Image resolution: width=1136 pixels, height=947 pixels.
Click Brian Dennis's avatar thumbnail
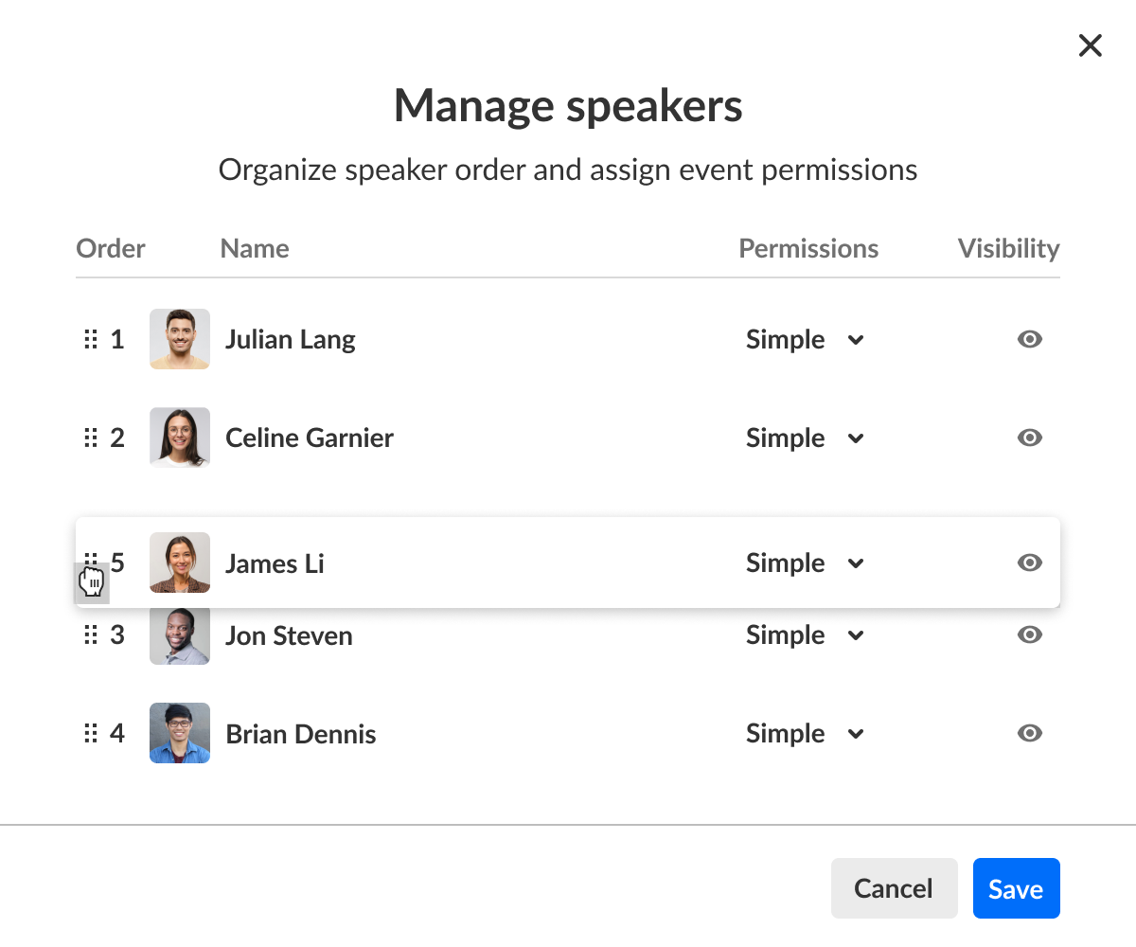tap(180, 733)
